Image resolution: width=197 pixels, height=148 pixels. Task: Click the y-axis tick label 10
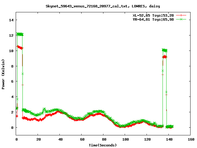tap(11, 51)
